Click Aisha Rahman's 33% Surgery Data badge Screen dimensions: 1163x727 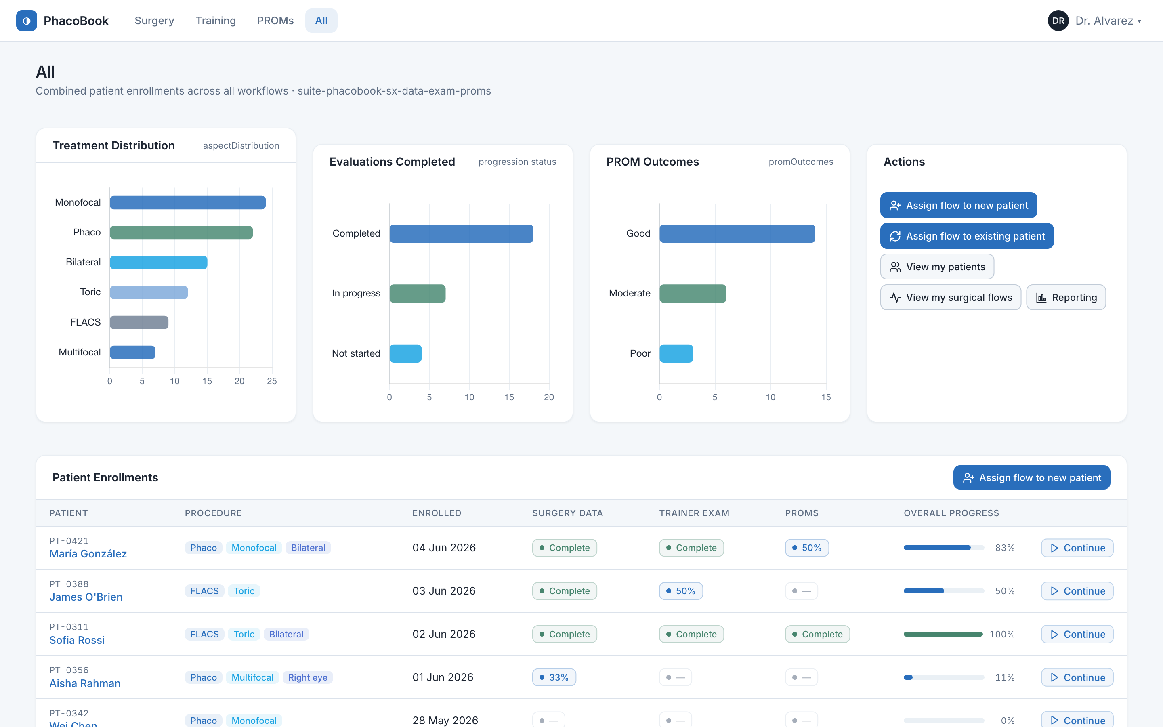(x=554, y=677)
